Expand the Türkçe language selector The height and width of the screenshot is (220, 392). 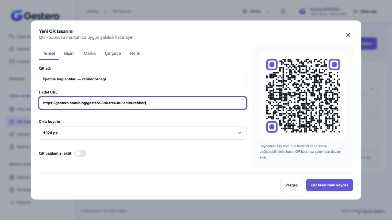[x=256, y=11]
